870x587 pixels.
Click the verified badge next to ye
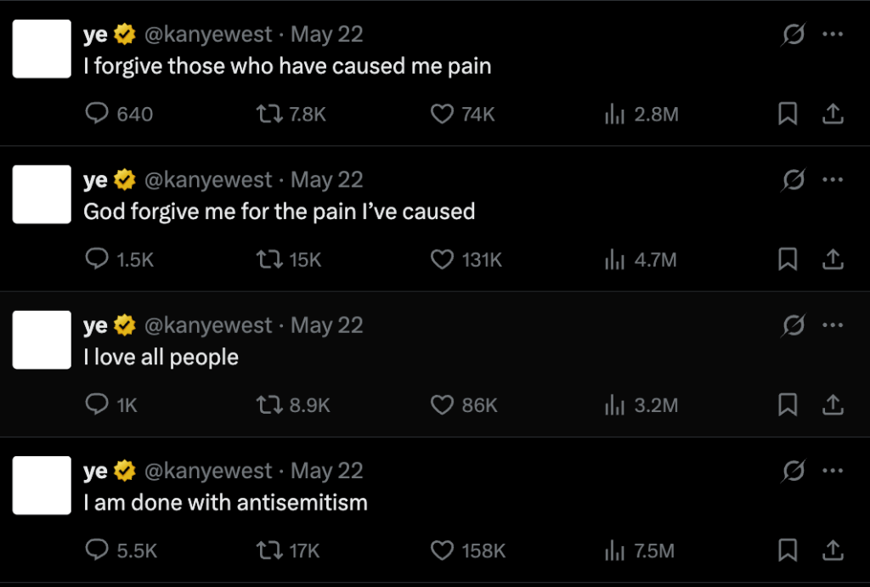124,34
